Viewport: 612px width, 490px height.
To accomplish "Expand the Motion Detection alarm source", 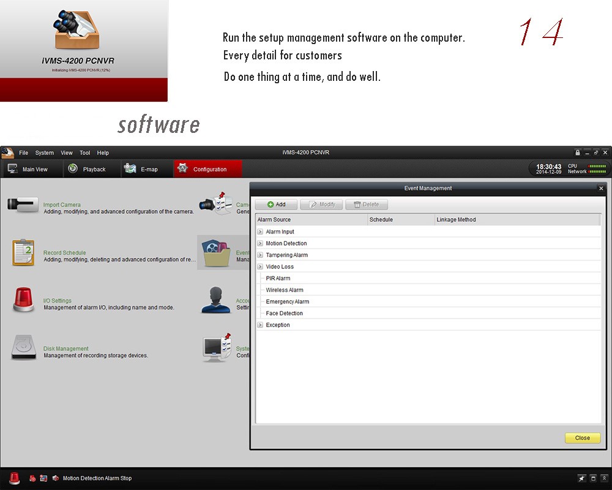I will 260,244.
